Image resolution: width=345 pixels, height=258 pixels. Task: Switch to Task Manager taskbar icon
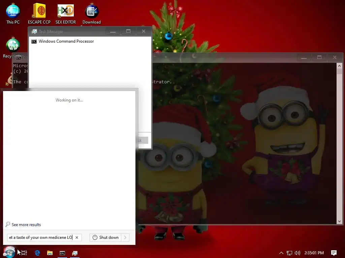pyautogui.click(x=75, y=253)
